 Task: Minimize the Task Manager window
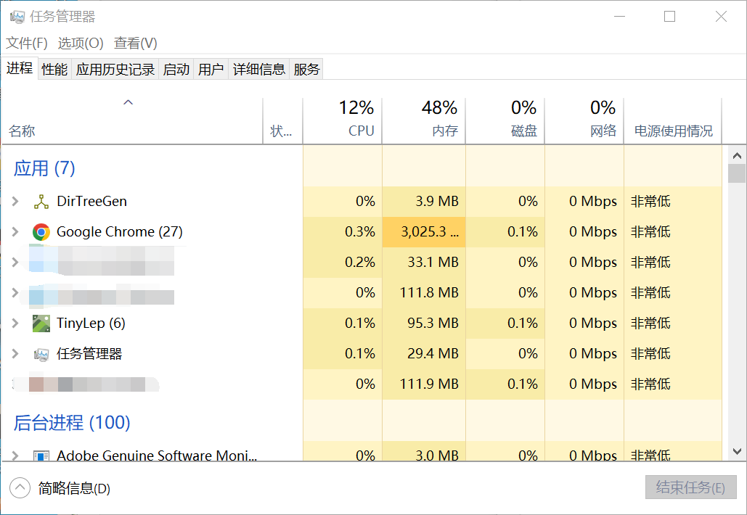click(619, 17)
